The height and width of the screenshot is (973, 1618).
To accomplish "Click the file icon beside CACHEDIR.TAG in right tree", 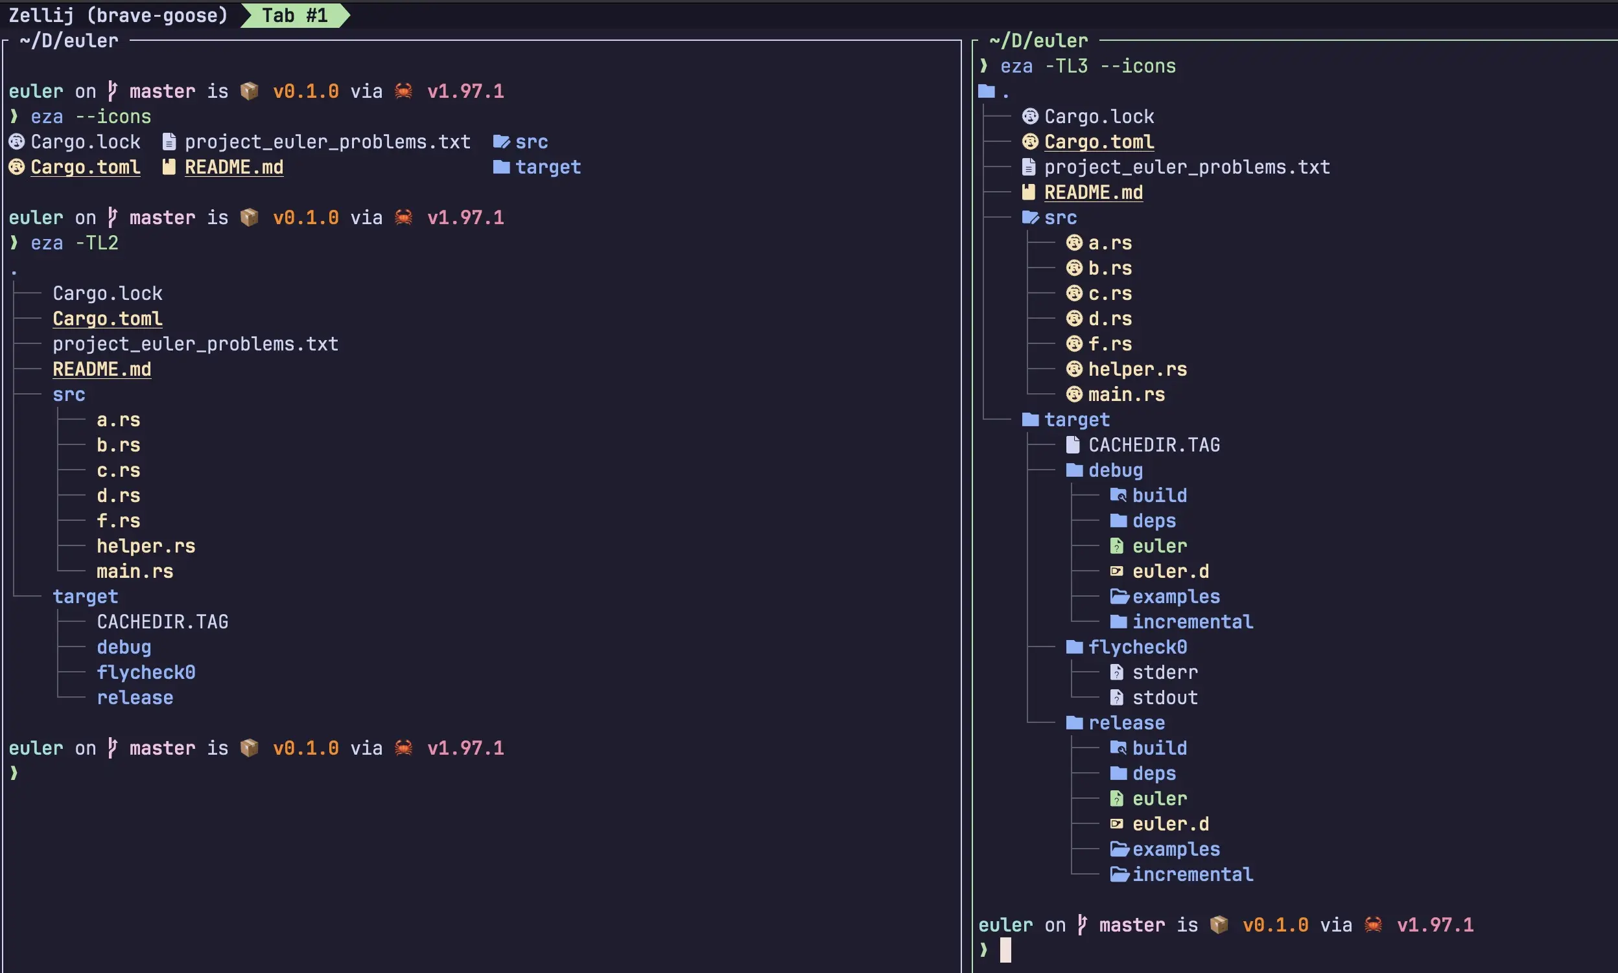I will click(1073, 444).
